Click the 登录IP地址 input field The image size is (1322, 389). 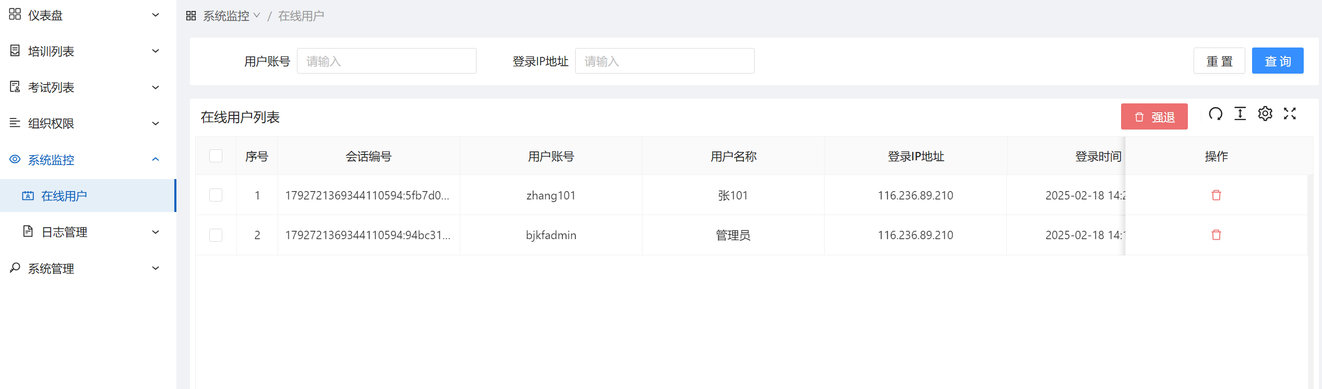664,61
